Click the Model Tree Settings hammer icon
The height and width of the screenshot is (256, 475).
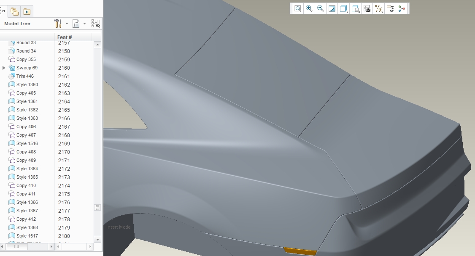point(57,23)
